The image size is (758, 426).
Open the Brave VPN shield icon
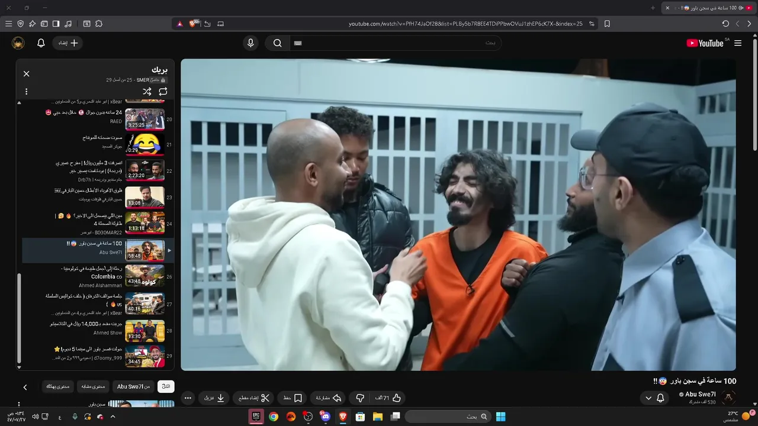(20, 24)
